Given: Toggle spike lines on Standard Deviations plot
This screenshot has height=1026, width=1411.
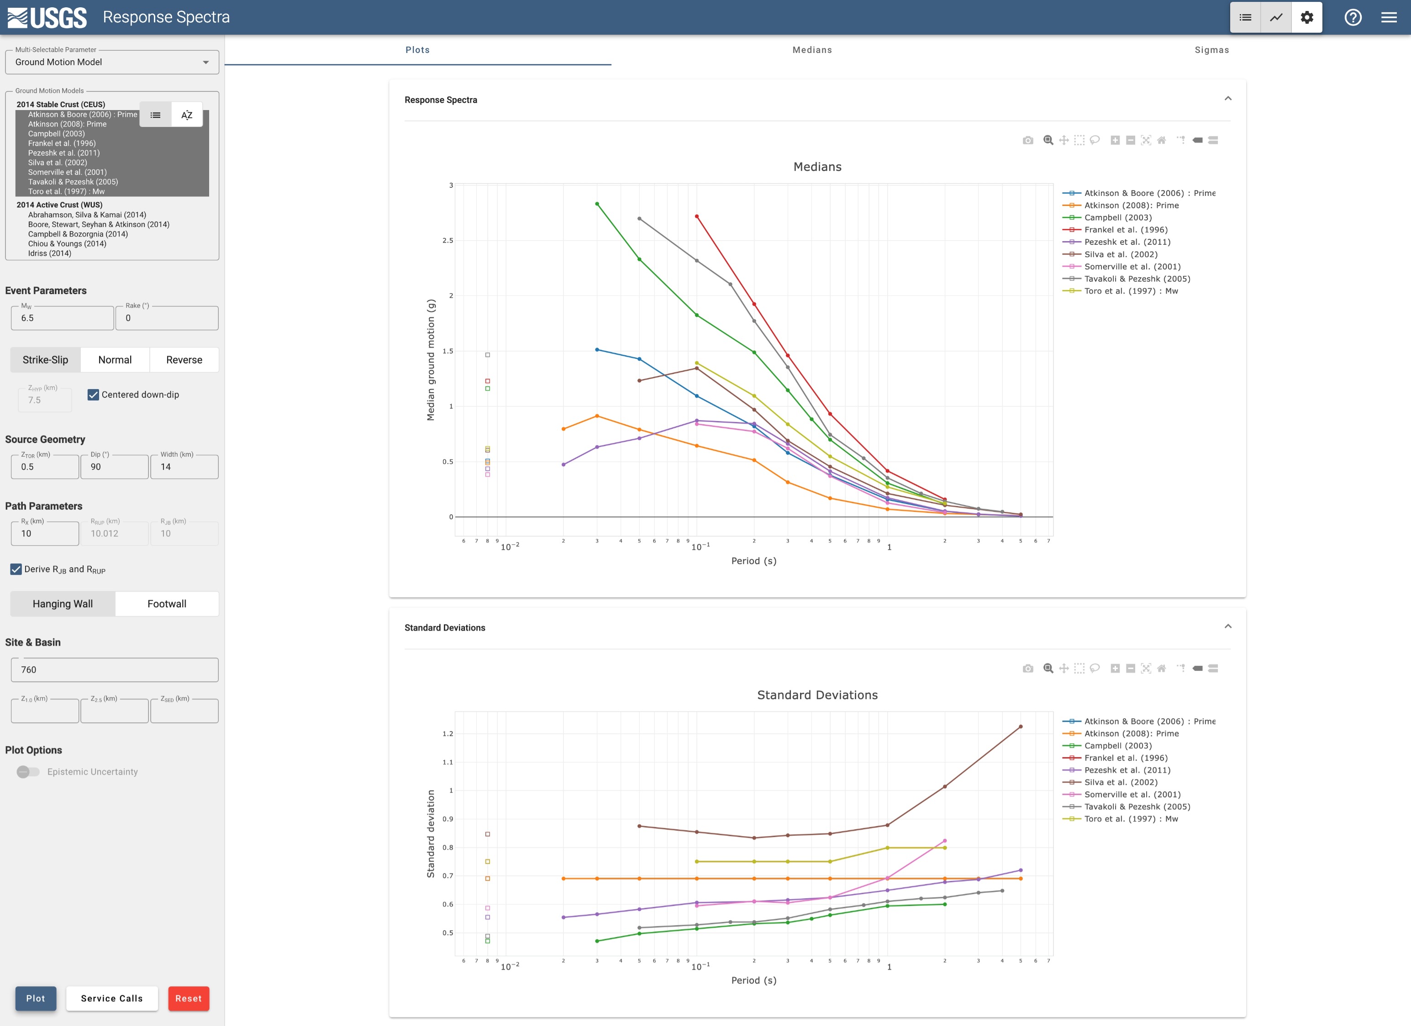Looking at the screenshot, I should (1181, 669).
